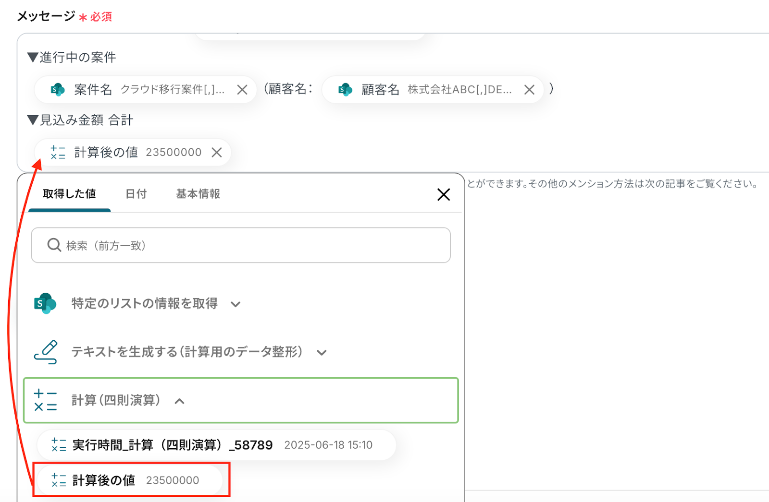Collapse the 計算(四則演算) section
This screenshot has height=502, width=769.
(179, 401)
